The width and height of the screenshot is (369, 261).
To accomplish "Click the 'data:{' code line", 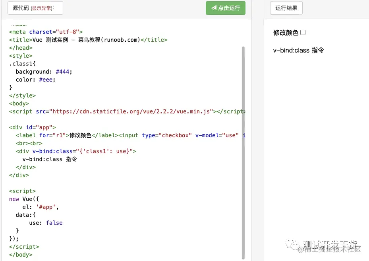I will [26, 215].
